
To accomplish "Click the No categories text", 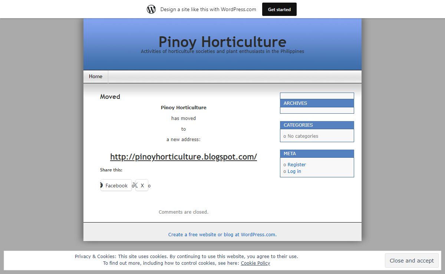I will (303, 136).
